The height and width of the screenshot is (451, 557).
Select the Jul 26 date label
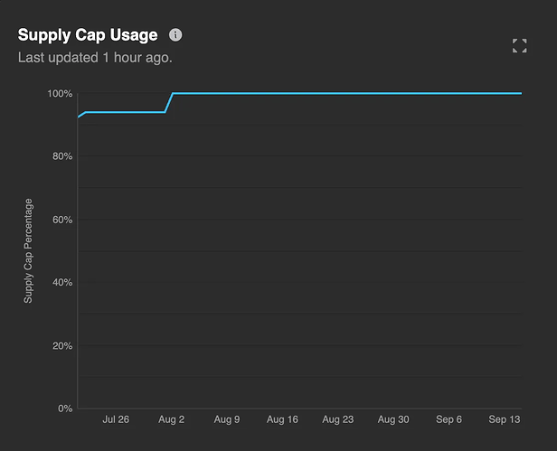(116, 419)
